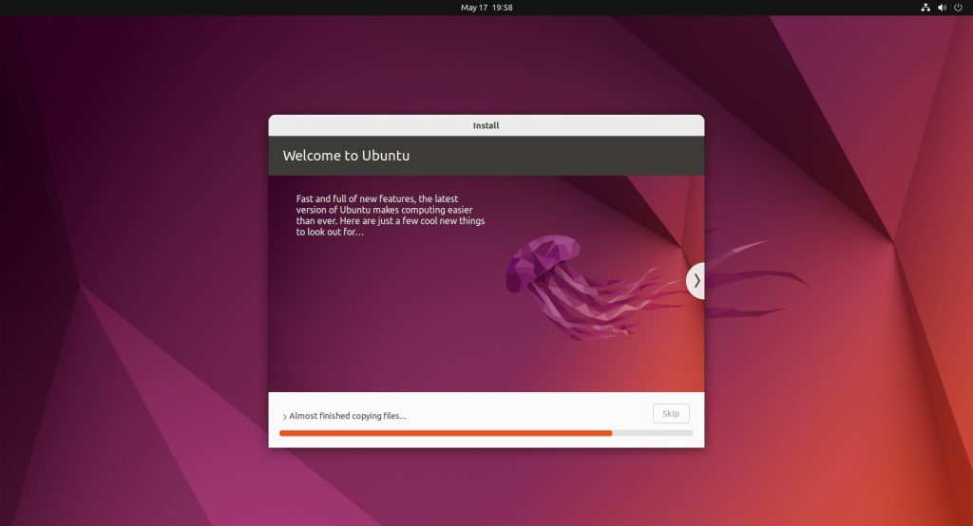Open the power menu icon
The height and width of the screenshot is (526, 973).
958,8
